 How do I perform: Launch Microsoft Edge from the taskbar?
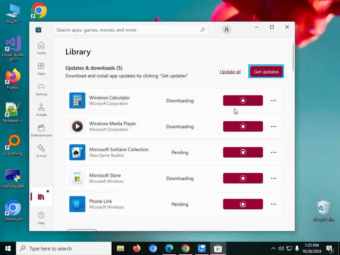(169, 248)
